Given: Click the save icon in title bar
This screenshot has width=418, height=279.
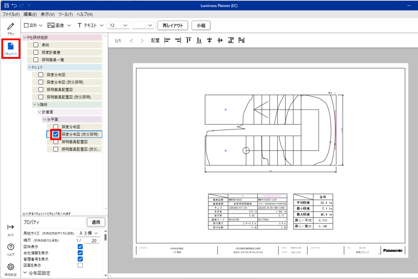Looking at the screenshot, I should click(x=6, y=5).
